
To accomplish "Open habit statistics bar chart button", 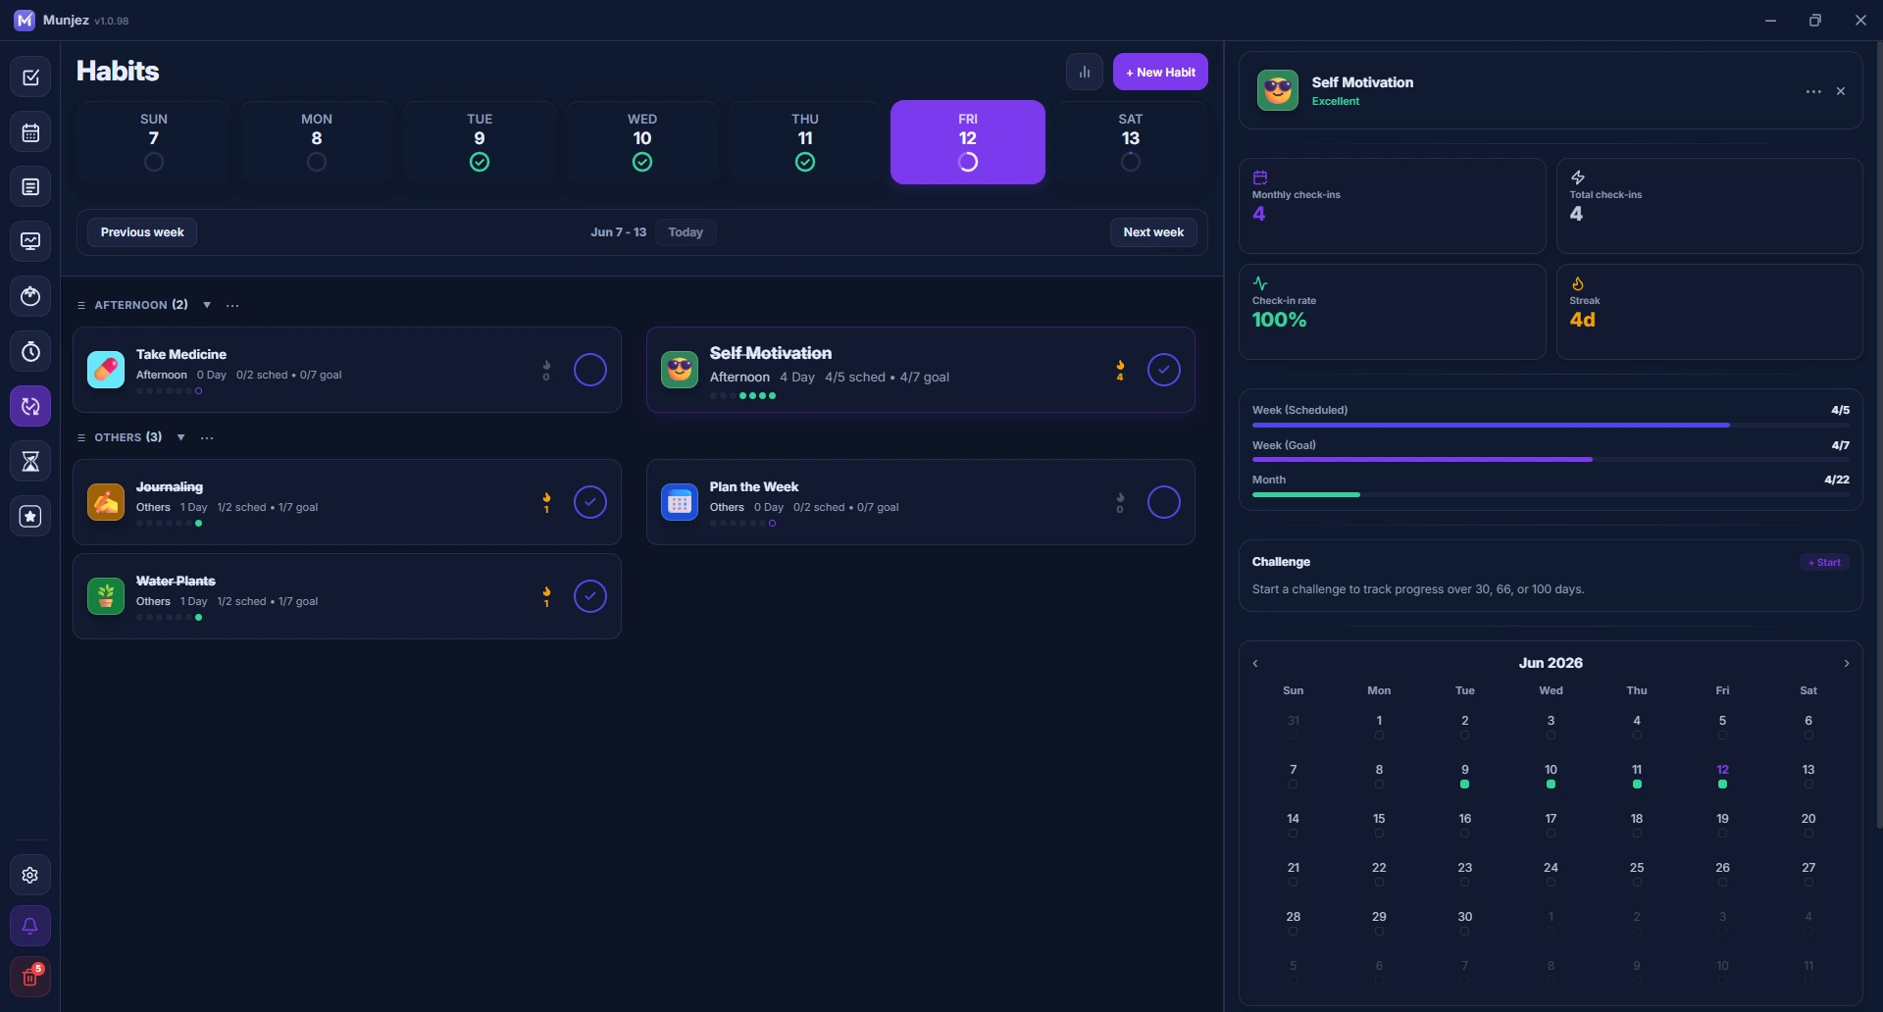I will coord(1085,72).
